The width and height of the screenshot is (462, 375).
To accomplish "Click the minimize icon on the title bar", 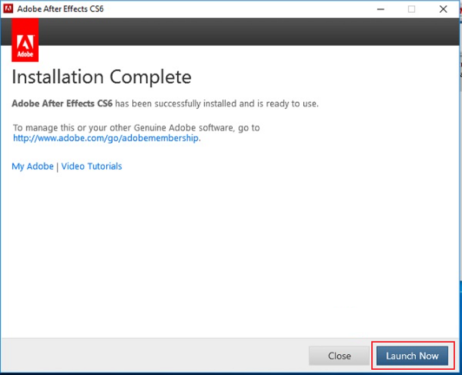I will pyautogui.click(x=381, y=9).
